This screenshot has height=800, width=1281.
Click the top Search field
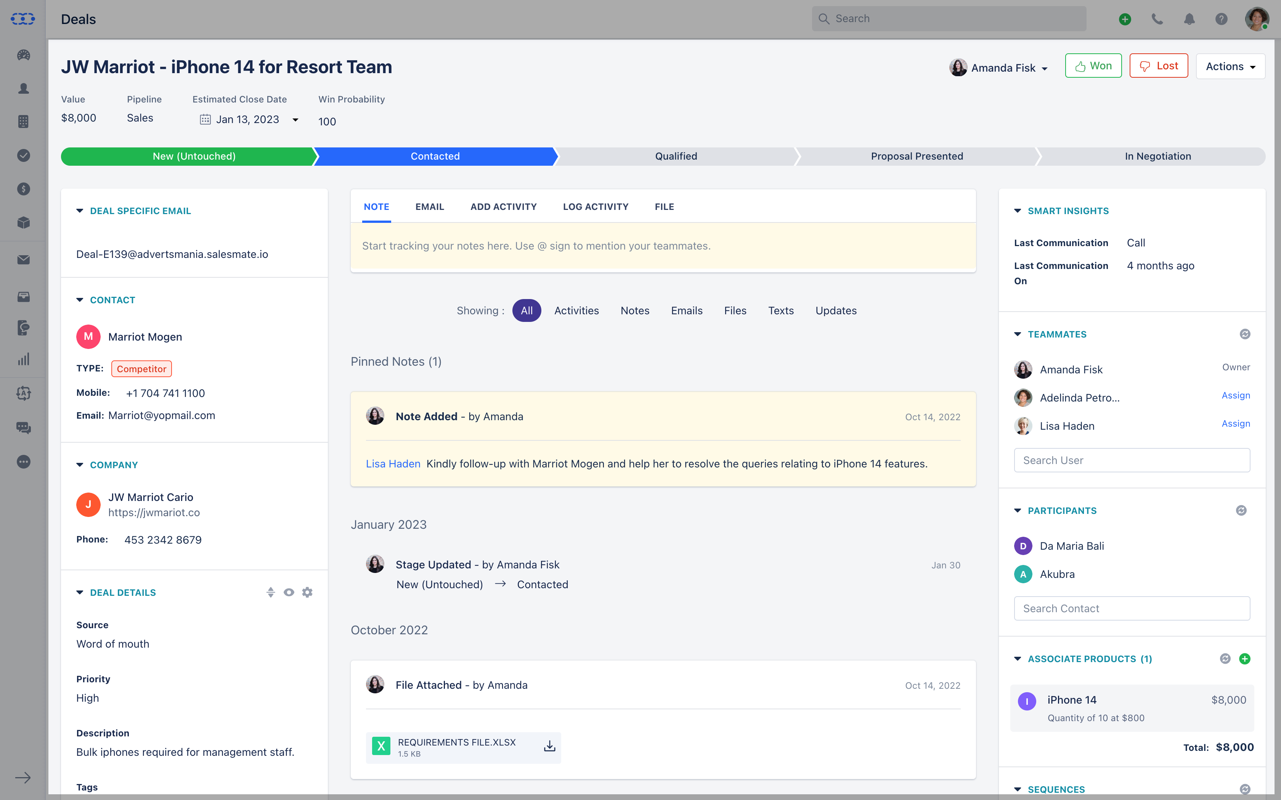949,19
